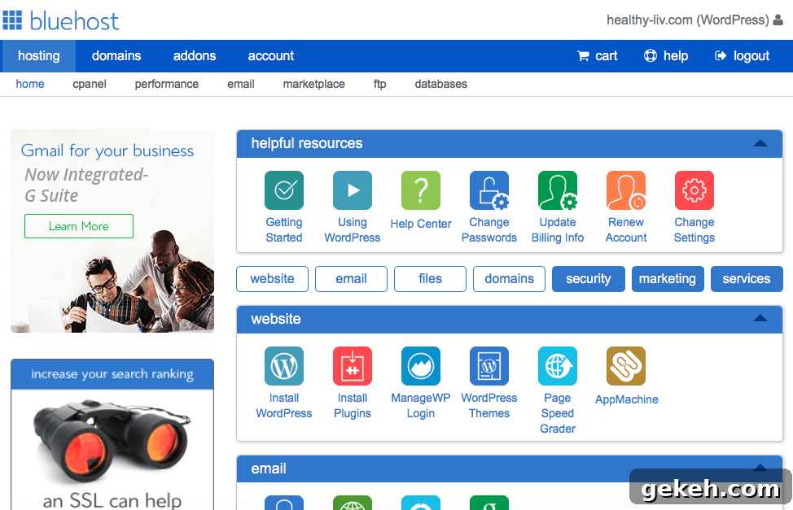793x510 pixels.
Task: Open the Using WordPress video icon
Action: tap(352, 190)
